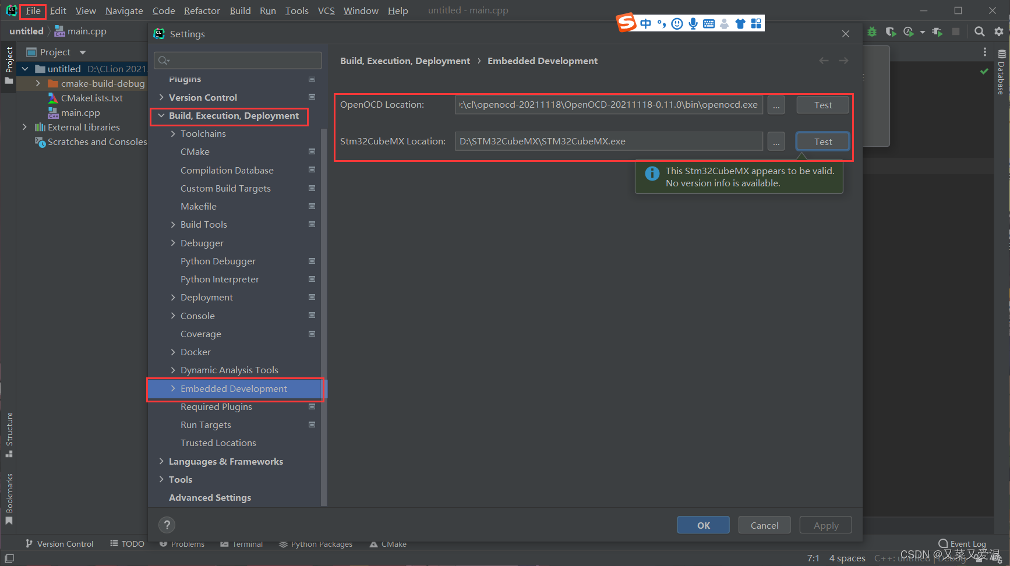Open Settings help question mark icon
The width and height of the screenshot is (1010, 566).
167,525
